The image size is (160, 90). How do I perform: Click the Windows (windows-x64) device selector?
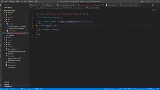(x=141, y=89)
